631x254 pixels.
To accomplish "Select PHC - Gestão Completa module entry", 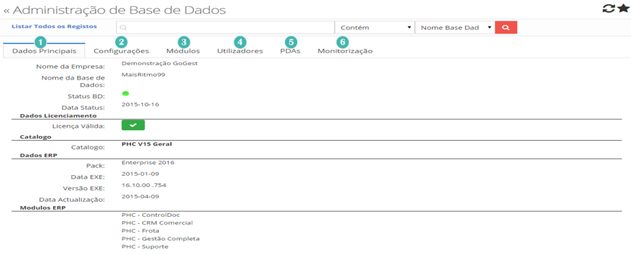I will tap(160, 239).
